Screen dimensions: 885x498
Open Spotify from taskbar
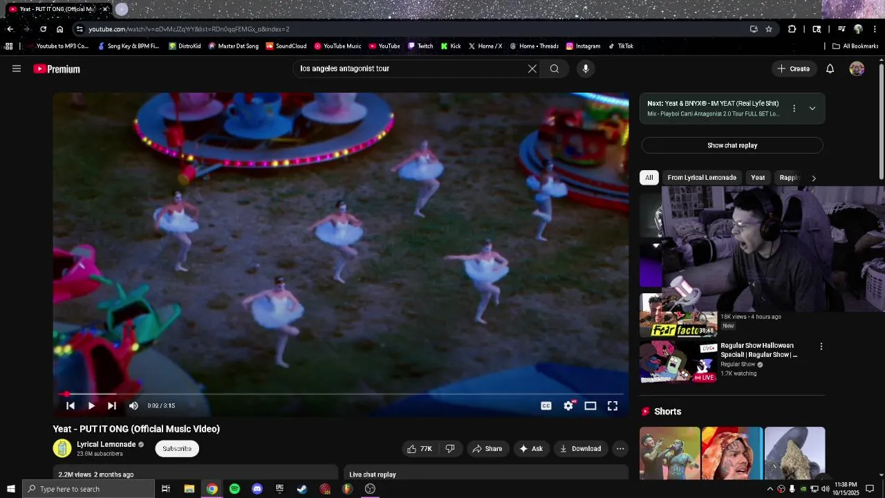click(234, 489)
